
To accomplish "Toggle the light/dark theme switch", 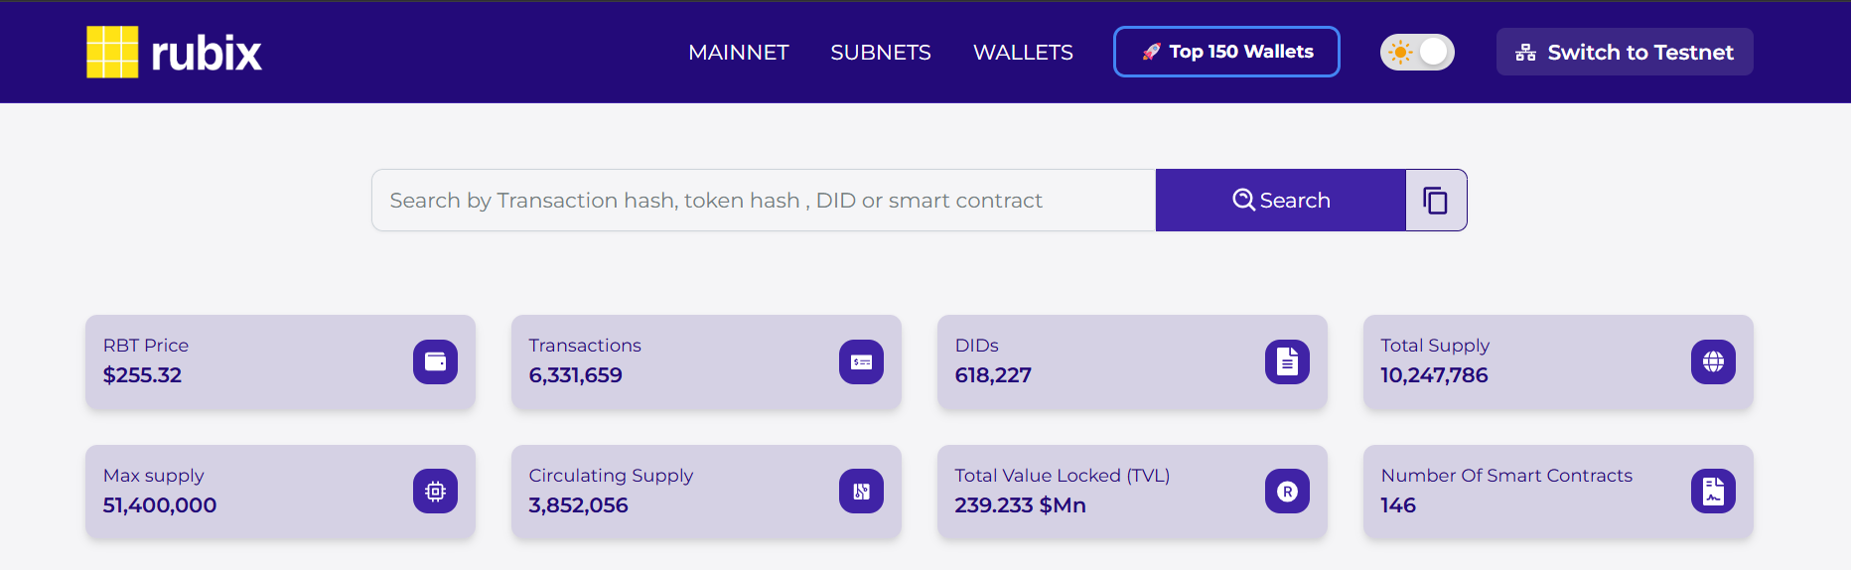I will (1417, 52).
